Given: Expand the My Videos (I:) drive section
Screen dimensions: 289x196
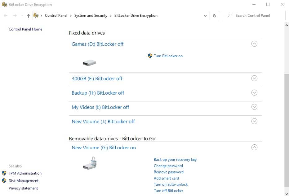Looking at the screenshot, I should (x=254, y=107).
